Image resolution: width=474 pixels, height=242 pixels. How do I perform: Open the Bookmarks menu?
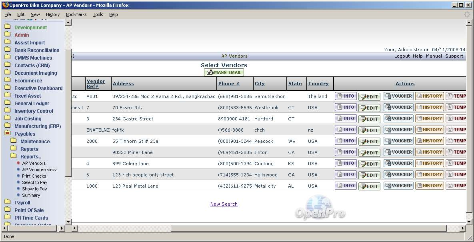pyautogui.click(x=76, y=14)
